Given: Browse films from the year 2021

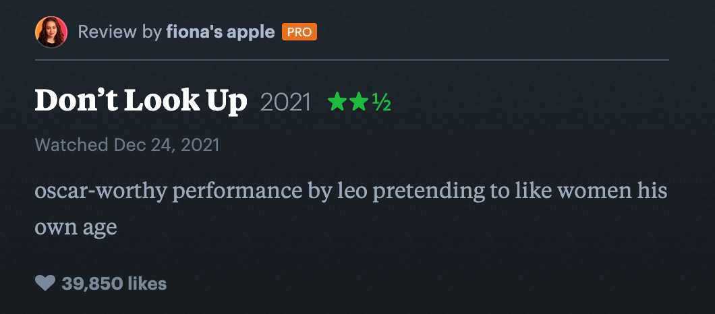Looking at the screenshot, I should (285, 102).
